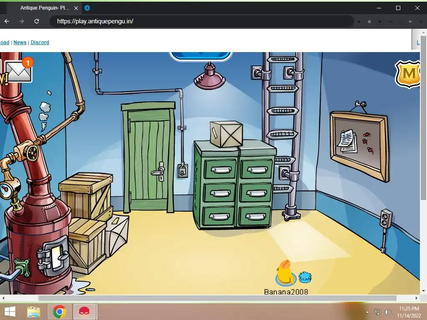Click the horizontal scrollbar left arrow

3,298
